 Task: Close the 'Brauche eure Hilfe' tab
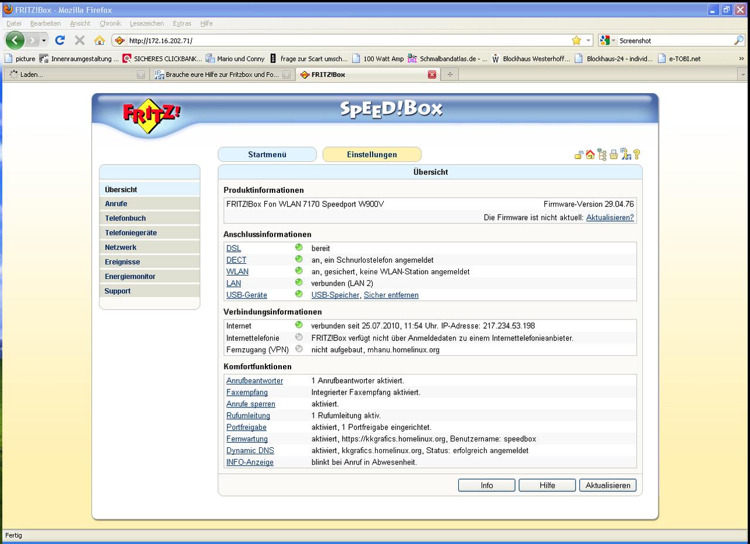[287, 74]
